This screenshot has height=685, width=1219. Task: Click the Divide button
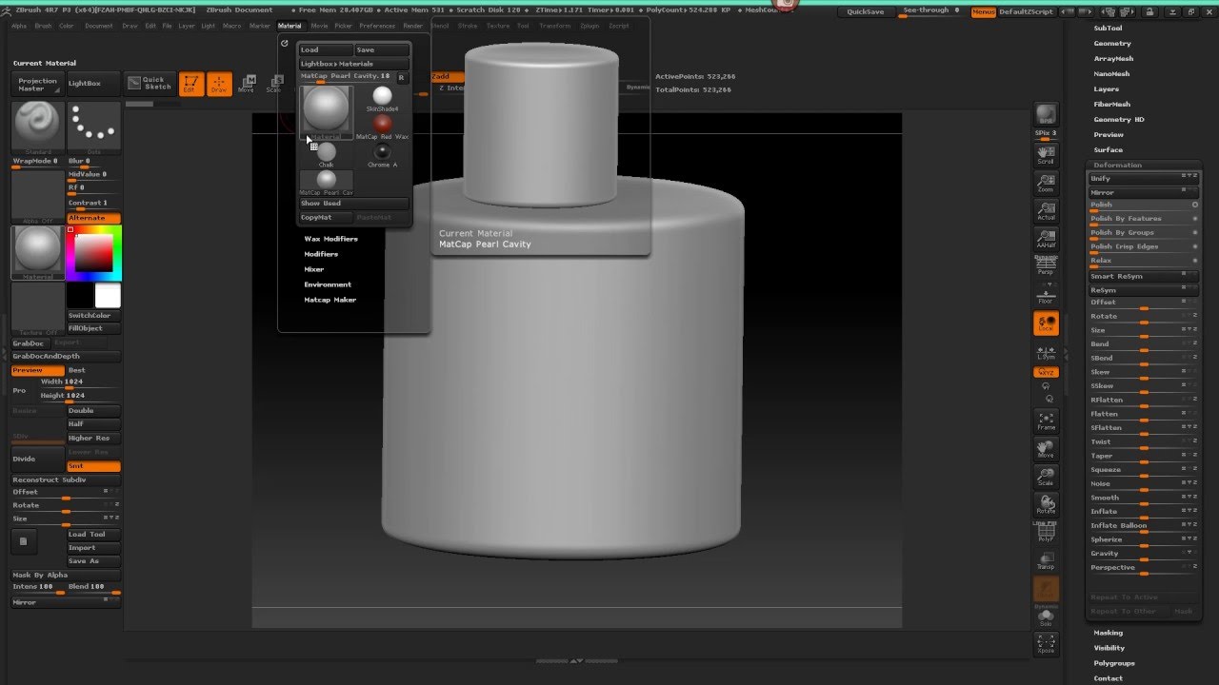(x=37, y=459)
